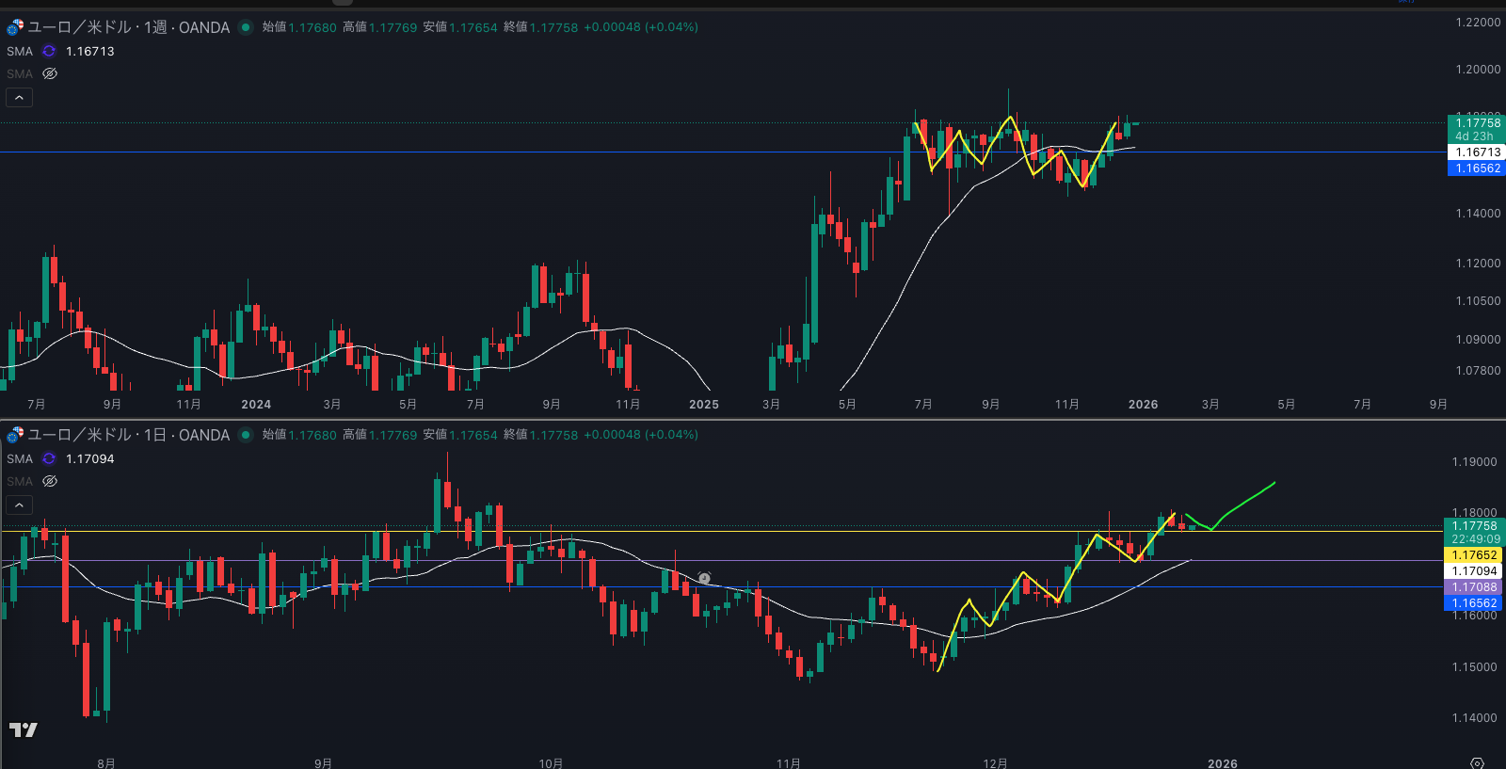Viewport: 1506px width, 769px height.
Task: Select the visible SMA 1.16713 label on weekly chart
Action: [x=20, y=51]
